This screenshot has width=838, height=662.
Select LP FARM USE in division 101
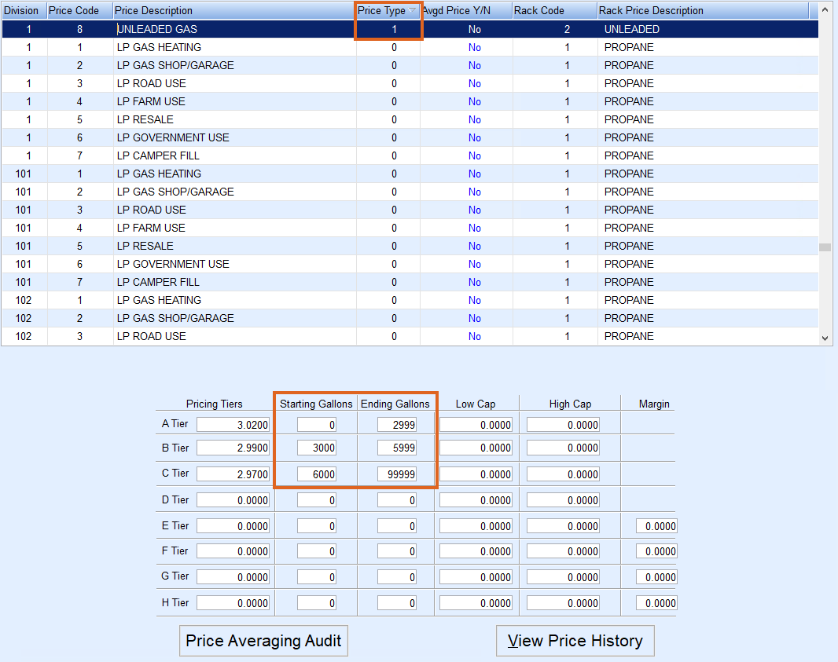(x=410, y=228)
